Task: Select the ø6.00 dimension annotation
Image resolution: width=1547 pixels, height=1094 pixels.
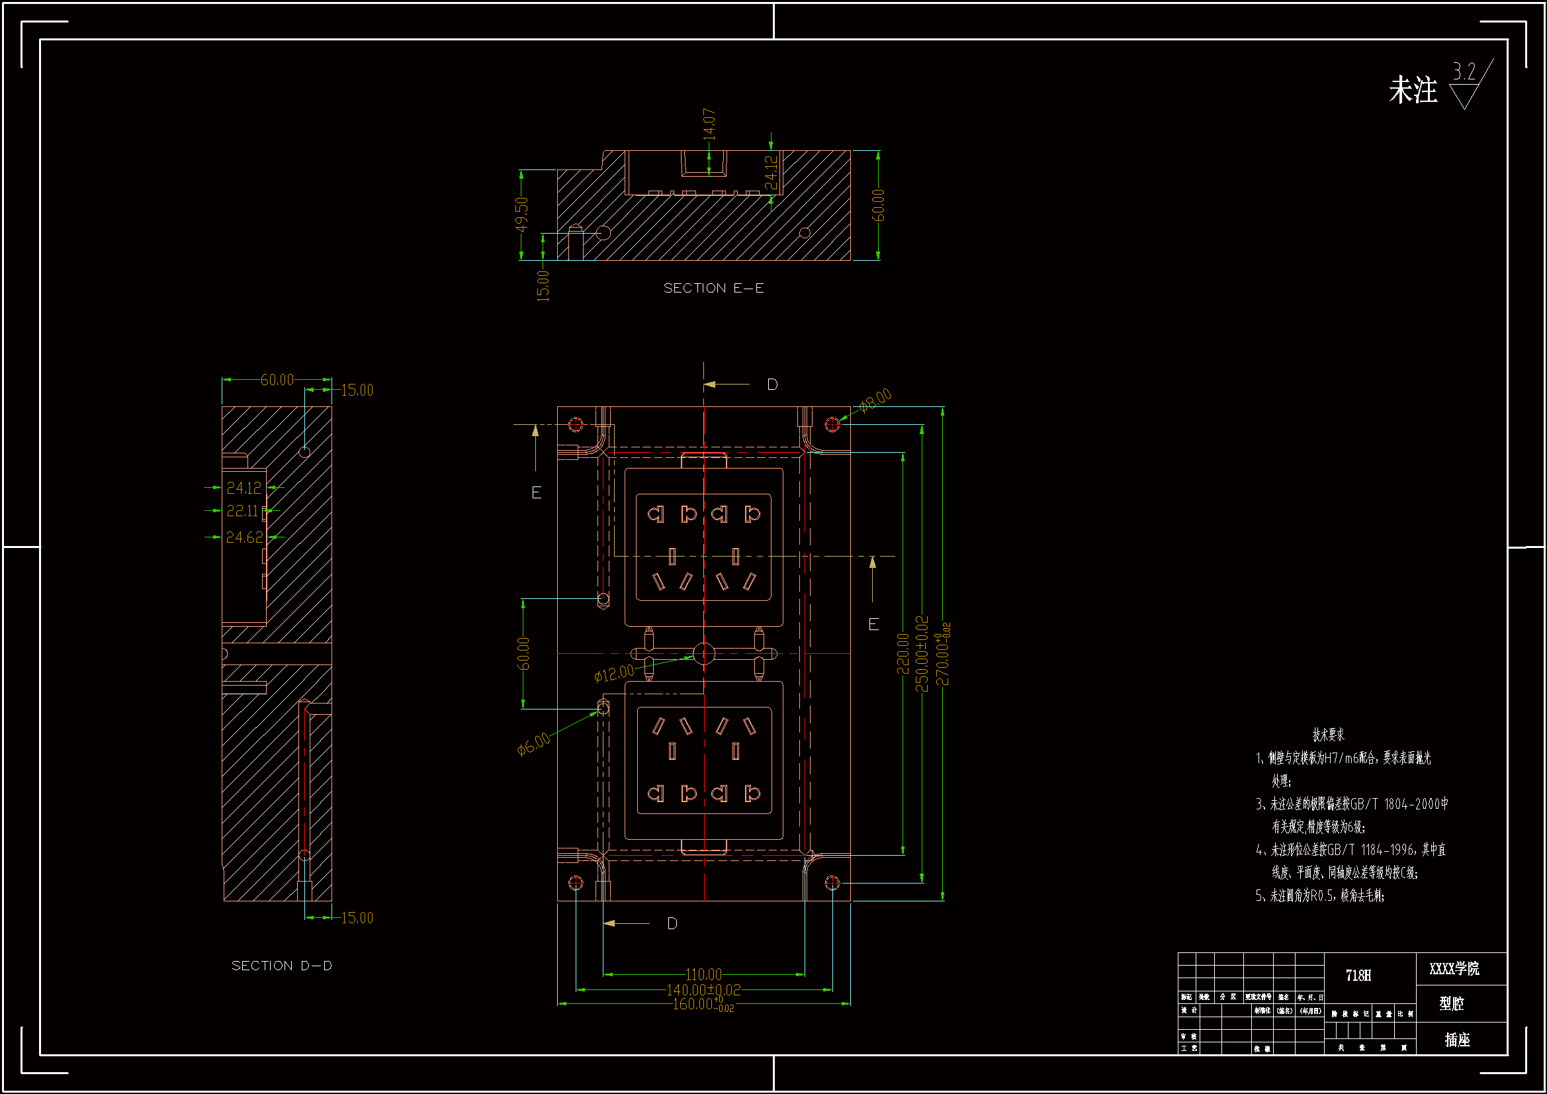Action: pos(533,744)
